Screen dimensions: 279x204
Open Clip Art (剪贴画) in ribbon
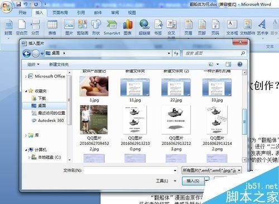[x=83, y=27]
